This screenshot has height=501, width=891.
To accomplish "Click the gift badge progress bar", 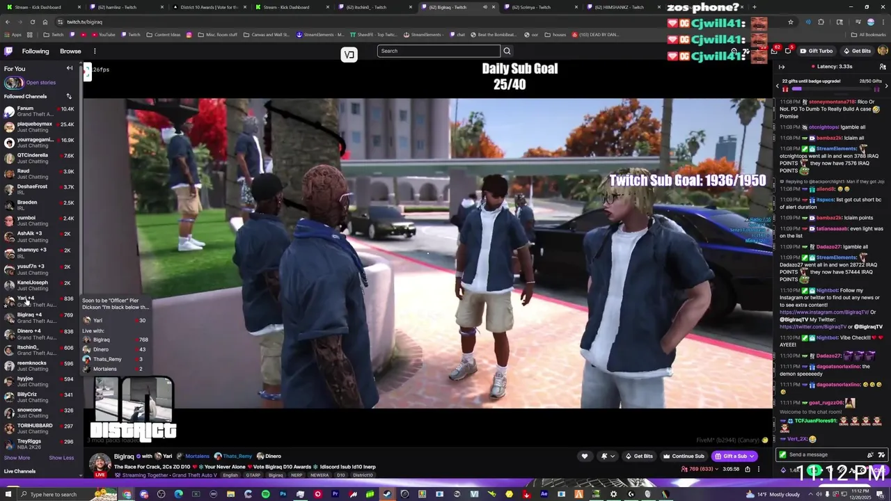I will coord(832,89).
